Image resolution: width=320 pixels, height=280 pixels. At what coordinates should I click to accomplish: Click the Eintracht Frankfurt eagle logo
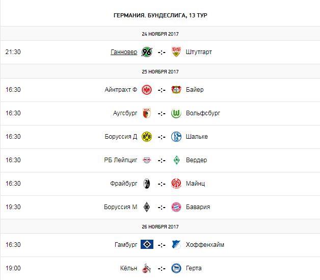pos(147,90)
